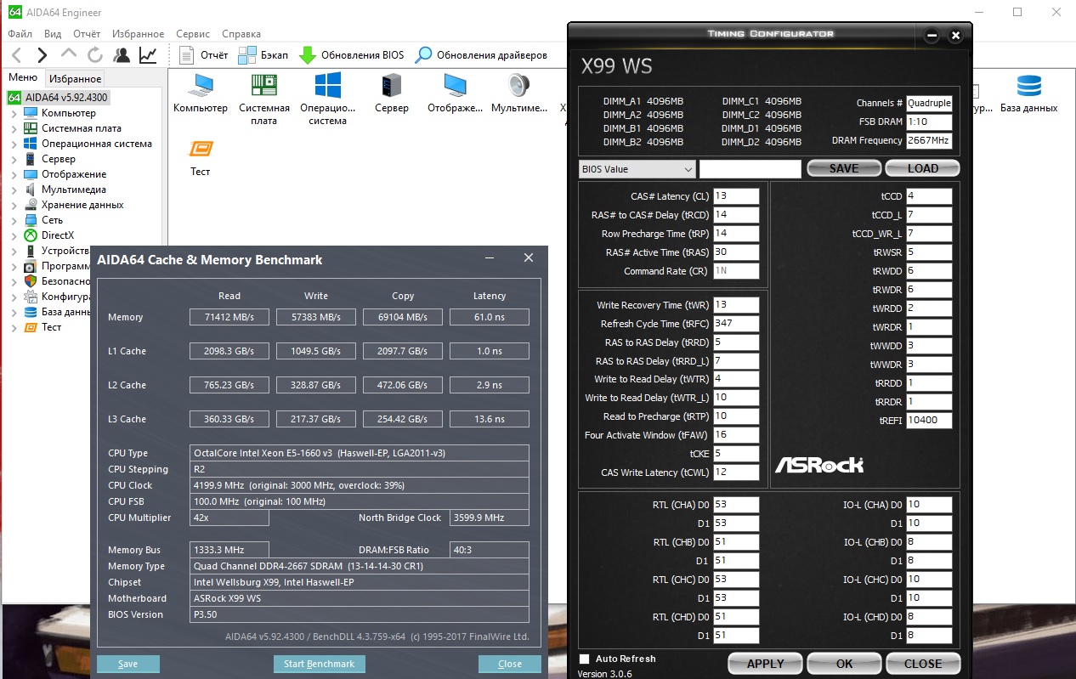The image size is (1076, 679).
Task: Open the База данных category icon
Action: (1028, 93)
